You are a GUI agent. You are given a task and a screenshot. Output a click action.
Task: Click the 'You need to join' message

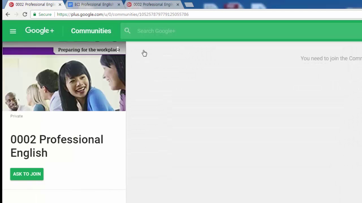pyautogui.click(x=331, y=58)
